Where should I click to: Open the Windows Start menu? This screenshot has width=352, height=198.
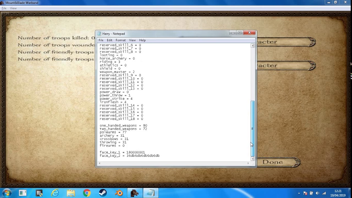point(6,193)
